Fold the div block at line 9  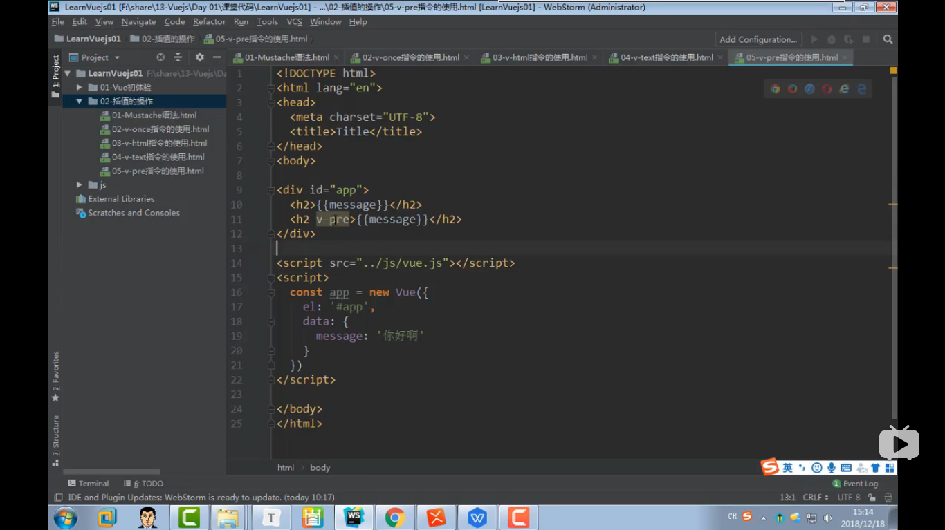(271, 190)
